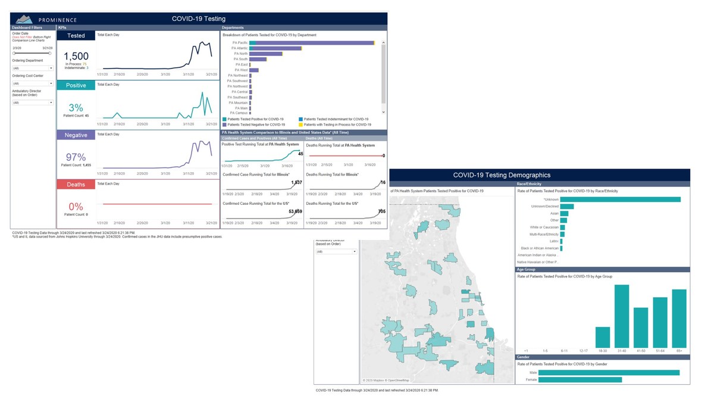Select the Positive KPI tile
The height and width of the screenshot is (402, 705).
[x=76, y=85]
